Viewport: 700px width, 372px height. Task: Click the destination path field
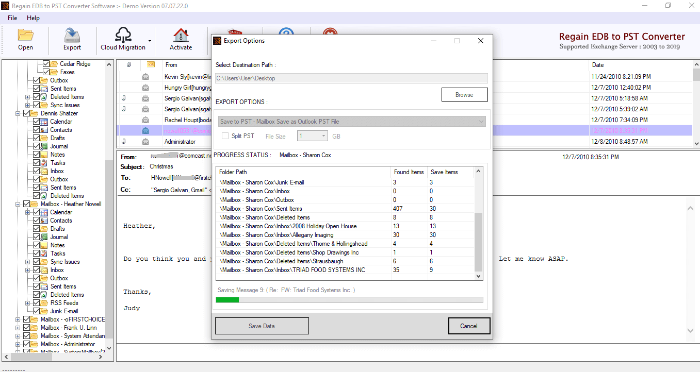(351, 78)
